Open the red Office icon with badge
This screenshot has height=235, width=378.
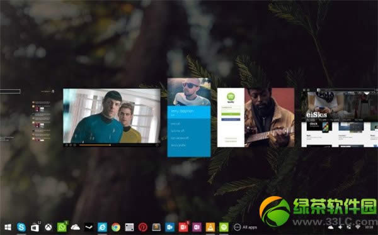[183, 227]
